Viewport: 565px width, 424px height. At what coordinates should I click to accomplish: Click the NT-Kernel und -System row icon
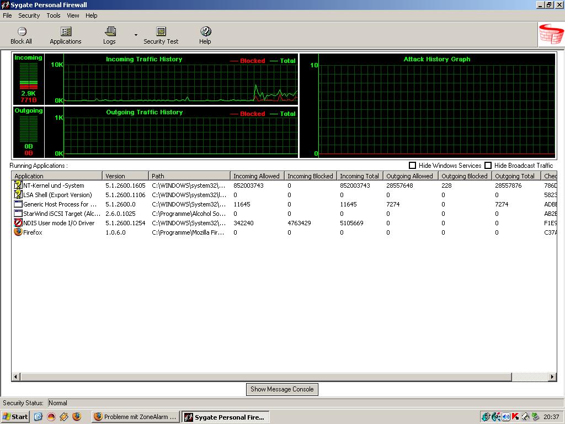tap(18, 185)
